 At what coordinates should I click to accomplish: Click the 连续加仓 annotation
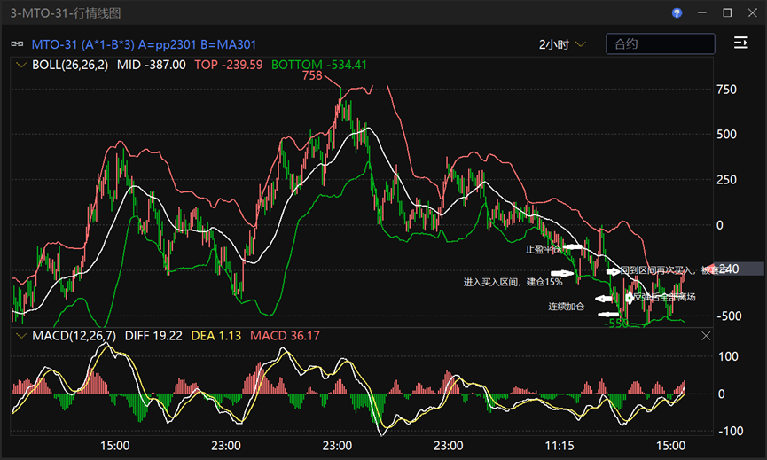coord(566,307)
